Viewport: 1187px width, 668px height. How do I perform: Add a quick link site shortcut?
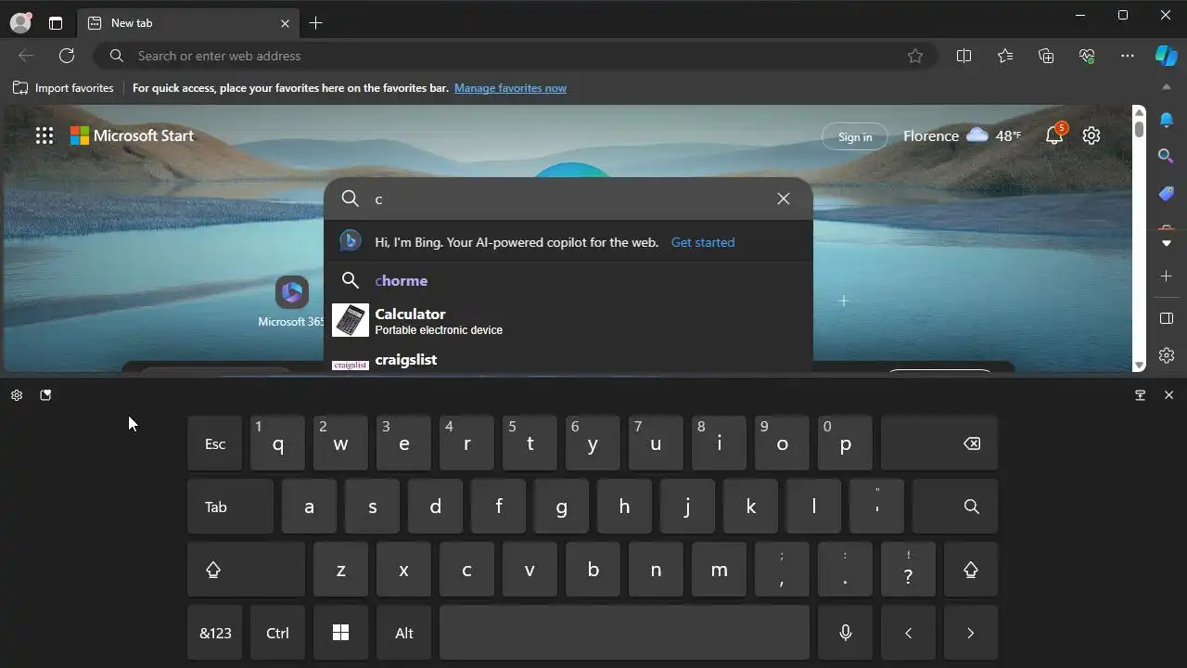tap(843, 301)
